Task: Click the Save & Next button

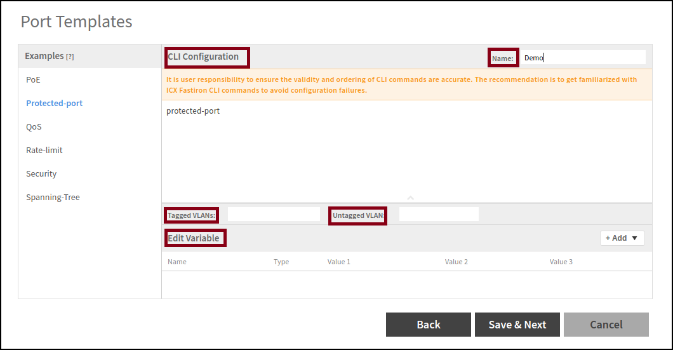Action: (x=517, y=325)
